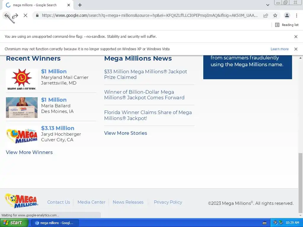Click the Jarrettsville, MD location text

[59, 83]
